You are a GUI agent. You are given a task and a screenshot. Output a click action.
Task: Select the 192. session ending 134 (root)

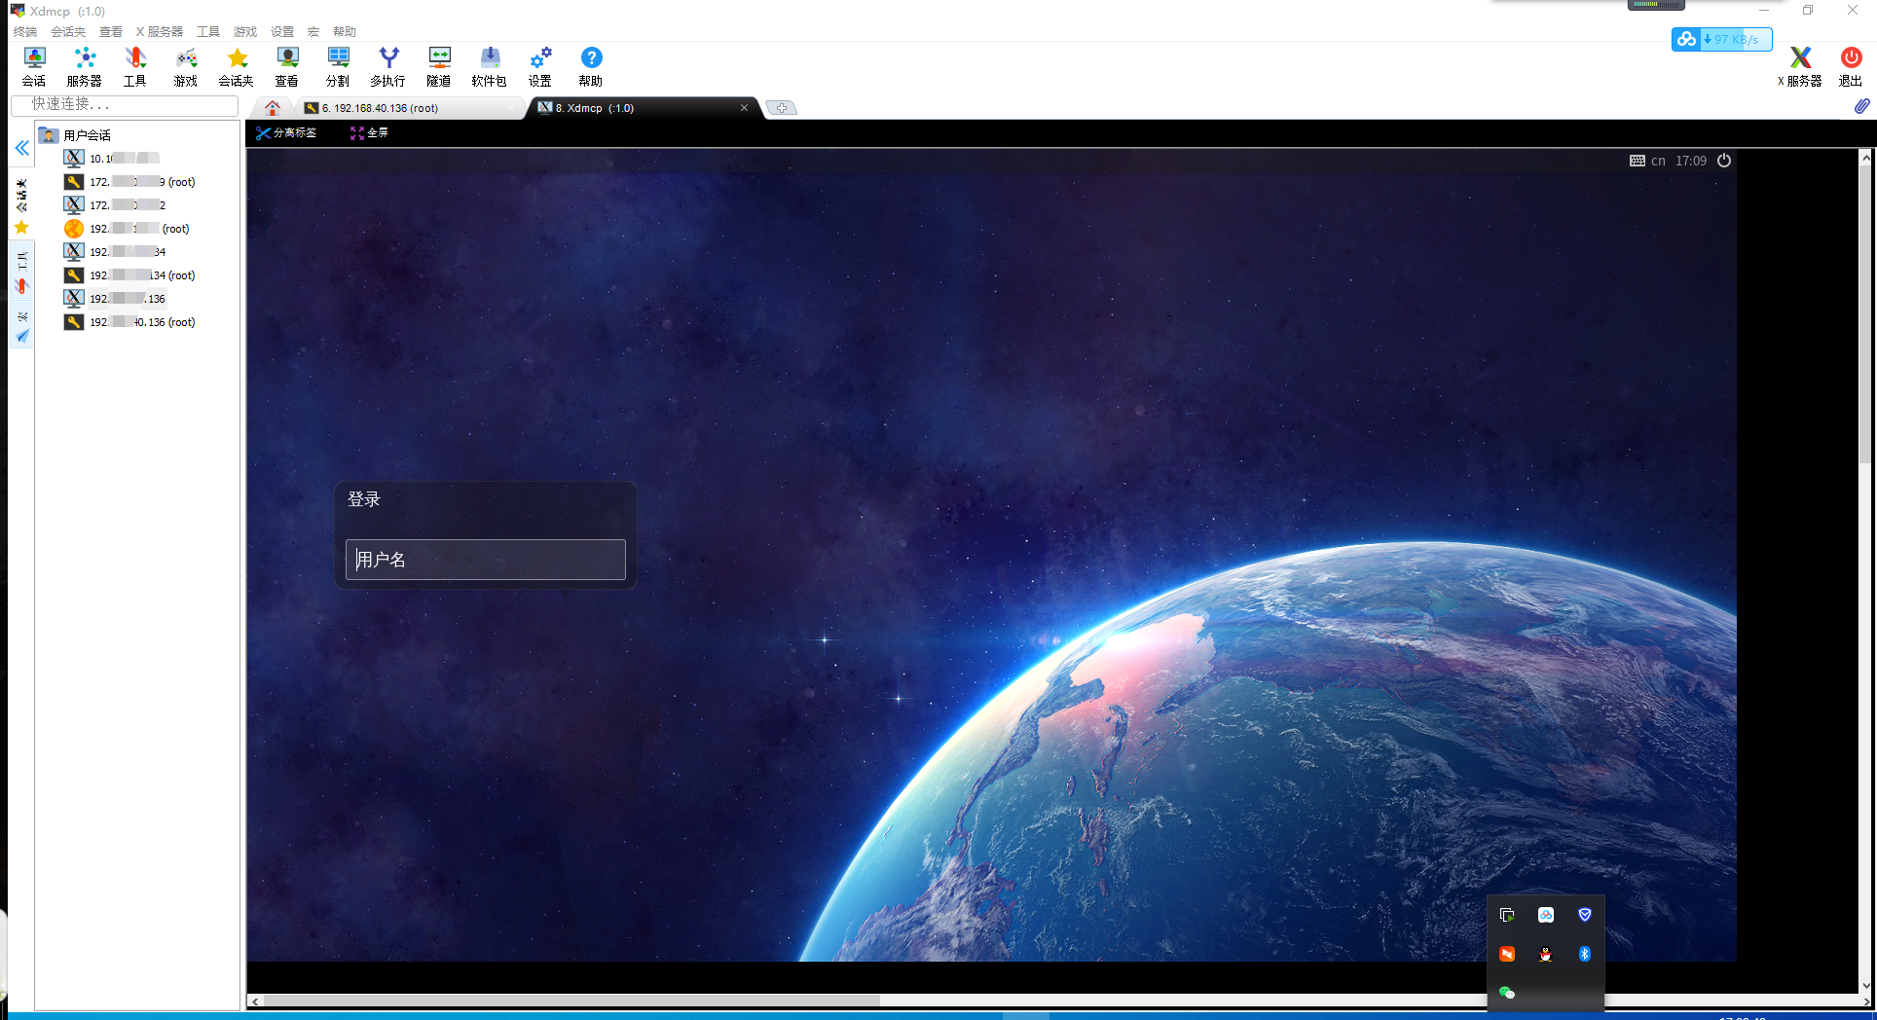(x=129, y=275)
